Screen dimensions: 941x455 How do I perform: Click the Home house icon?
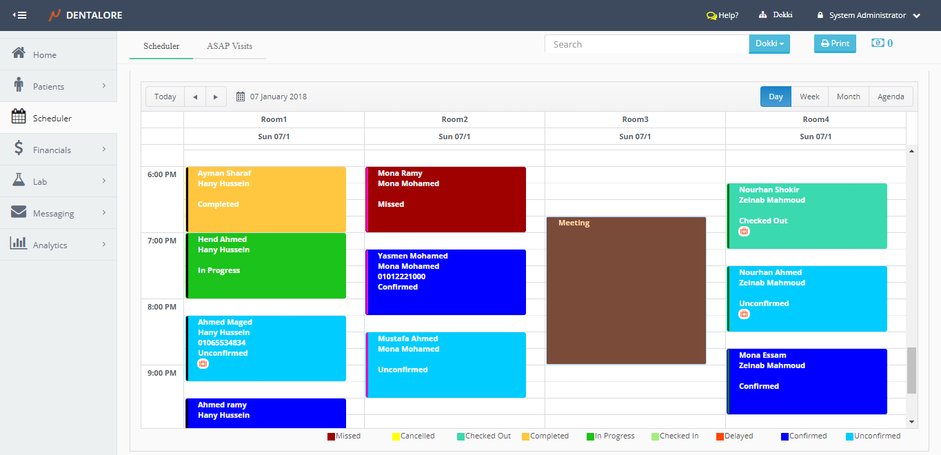pyautogui.click(x=19, y=54)
